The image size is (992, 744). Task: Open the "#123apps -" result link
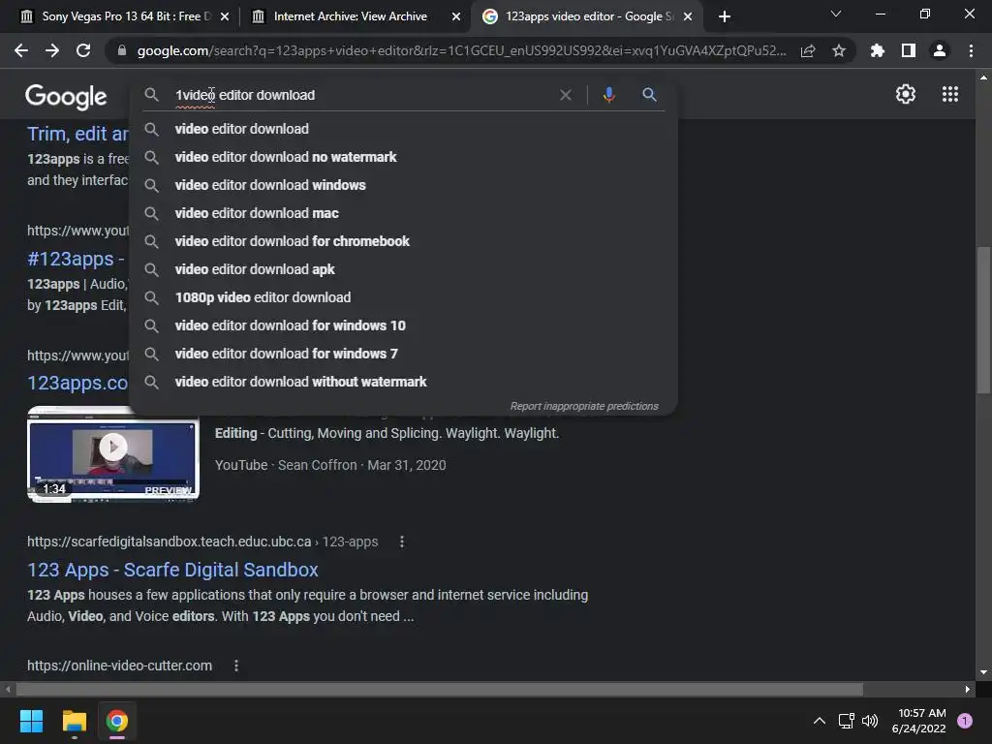click(x=76, y=259)
